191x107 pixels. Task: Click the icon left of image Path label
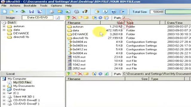pos(106,18)
